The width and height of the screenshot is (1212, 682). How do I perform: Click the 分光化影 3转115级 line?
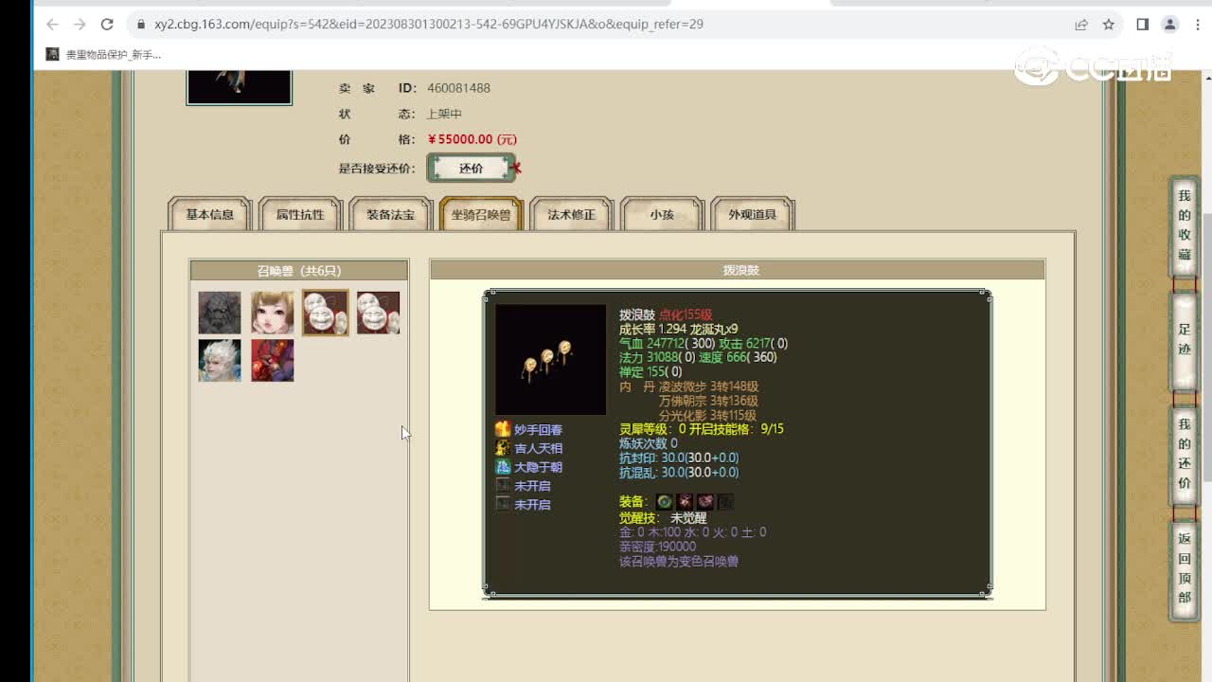pos(708,415)
